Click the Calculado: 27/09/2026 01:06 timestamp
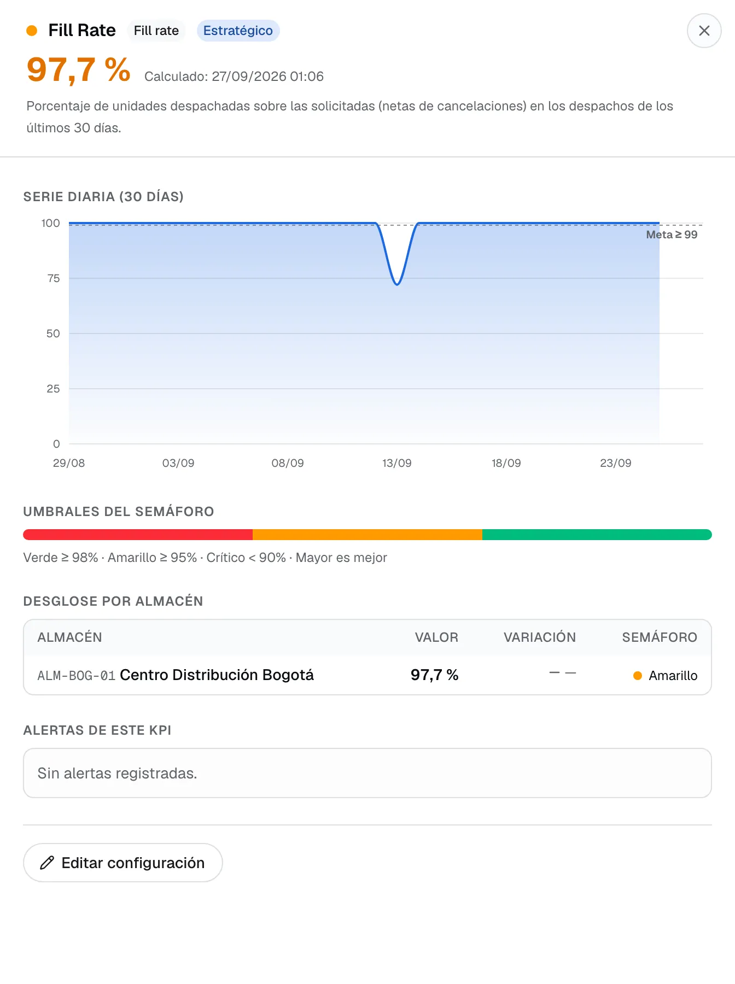Screen dimensions: 735x984 (234, 77)
